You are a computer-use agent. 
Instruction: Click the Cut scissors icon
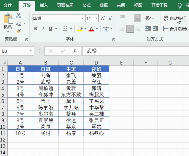point(19,16)
